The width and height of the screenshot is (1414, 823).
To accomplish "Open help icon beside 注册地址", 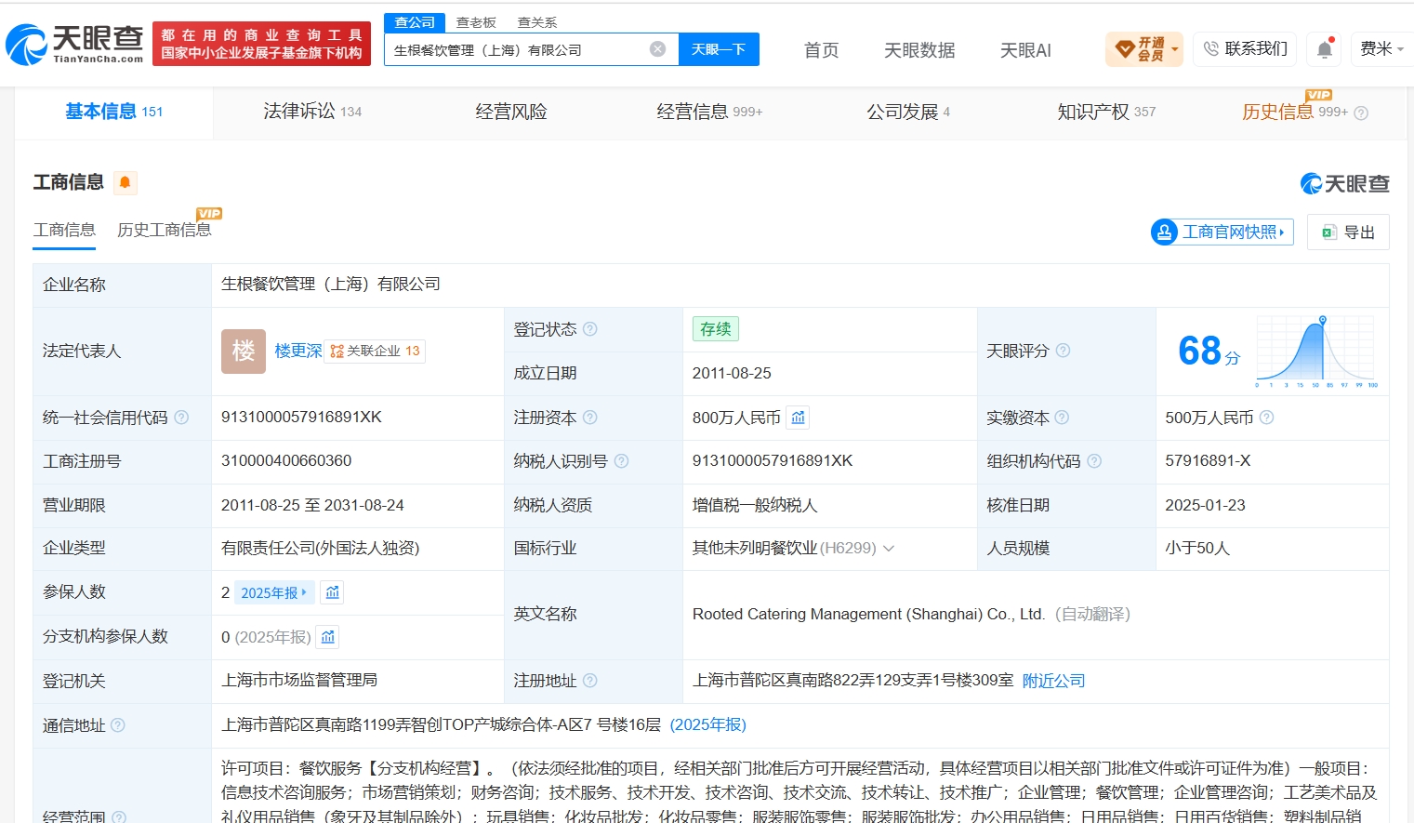I will pos(590,681).
